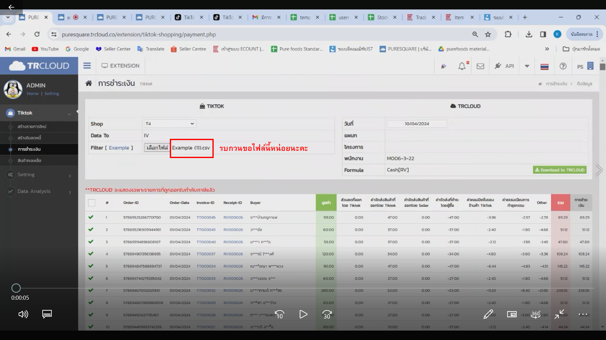Toggle the checkmark for row 6
The width and height of the screenshot is (606, 340).
pos(91,278)
